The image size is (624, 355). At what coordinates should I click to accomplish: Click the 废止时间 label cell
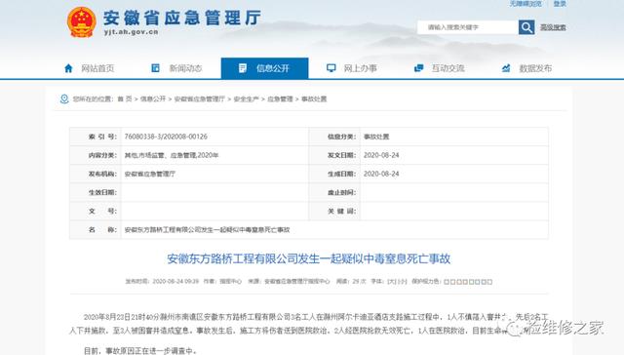click(334, 193)
